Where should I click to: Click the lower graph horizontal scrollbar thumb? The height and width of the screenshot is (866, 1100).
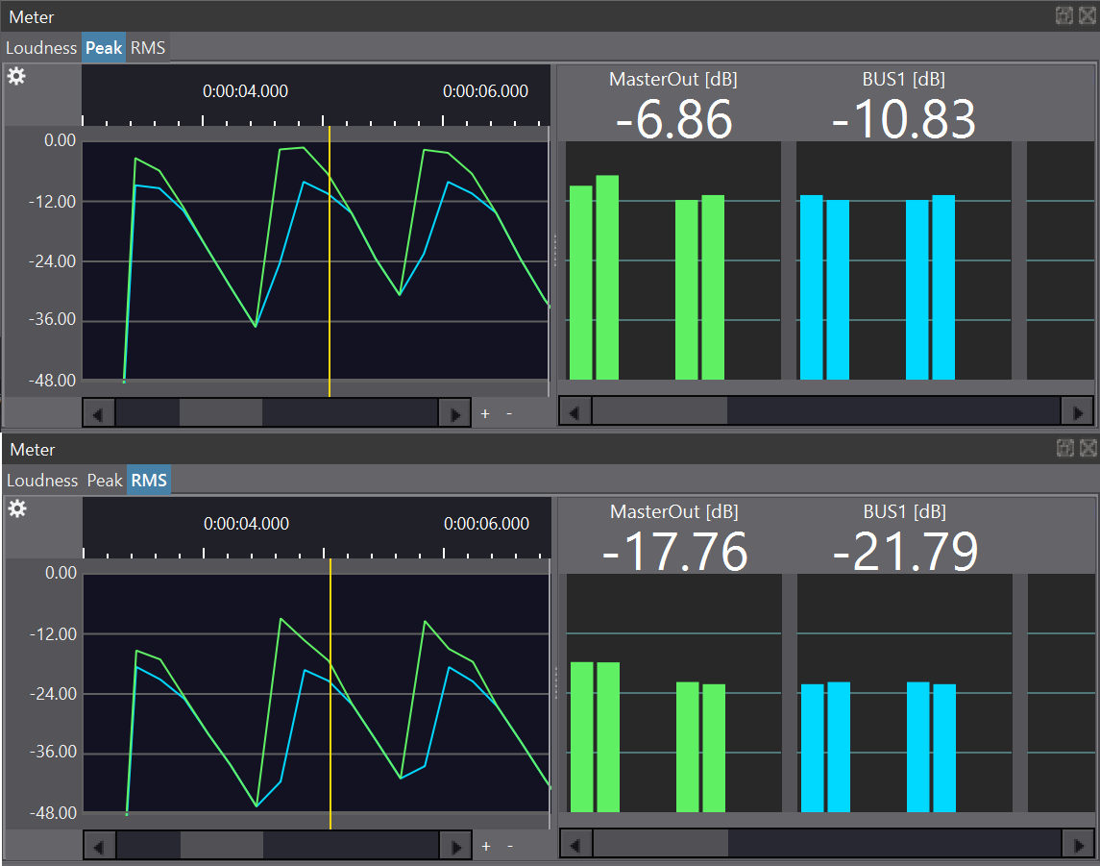tap(222, 846)
